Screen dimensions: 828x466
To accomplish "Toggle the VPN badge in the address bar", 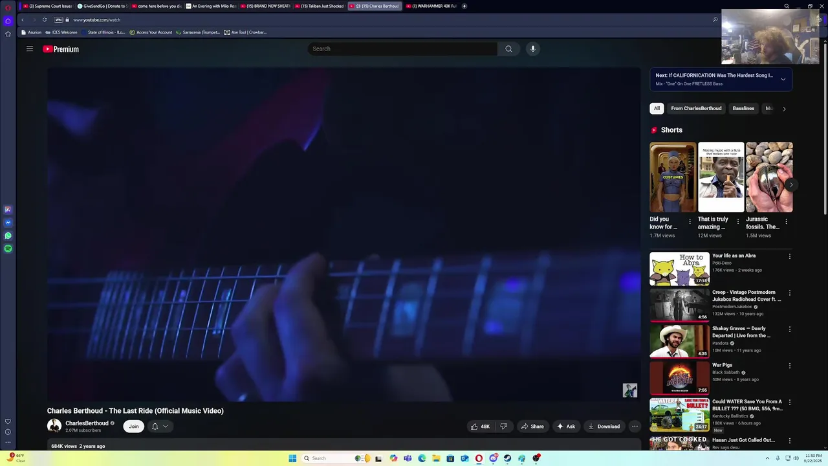I will point(58,19).
